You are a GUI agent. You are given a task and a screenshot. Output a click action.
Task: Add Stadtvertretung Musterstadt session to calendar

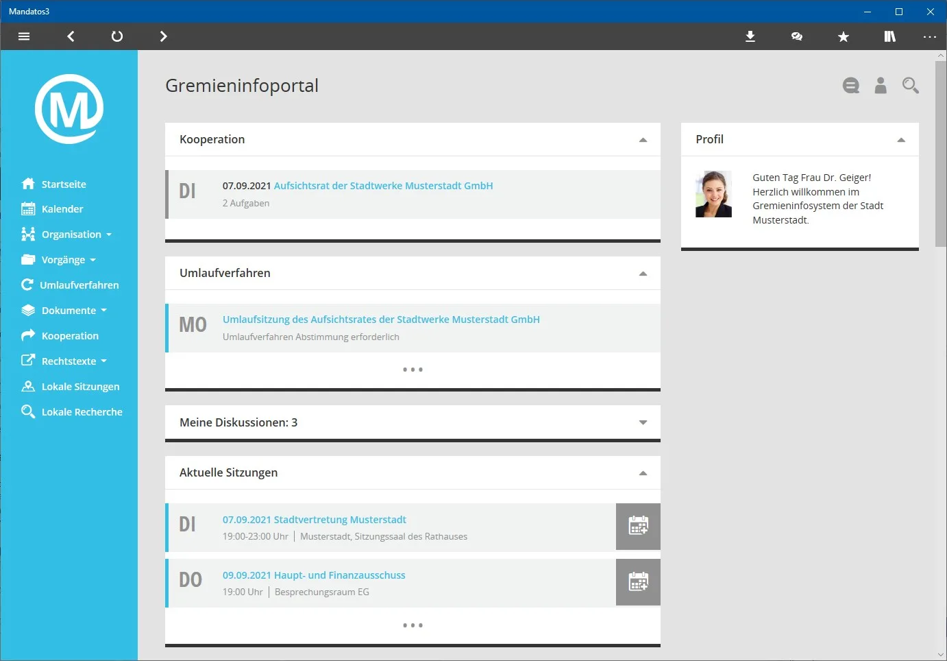click(638, 527)
